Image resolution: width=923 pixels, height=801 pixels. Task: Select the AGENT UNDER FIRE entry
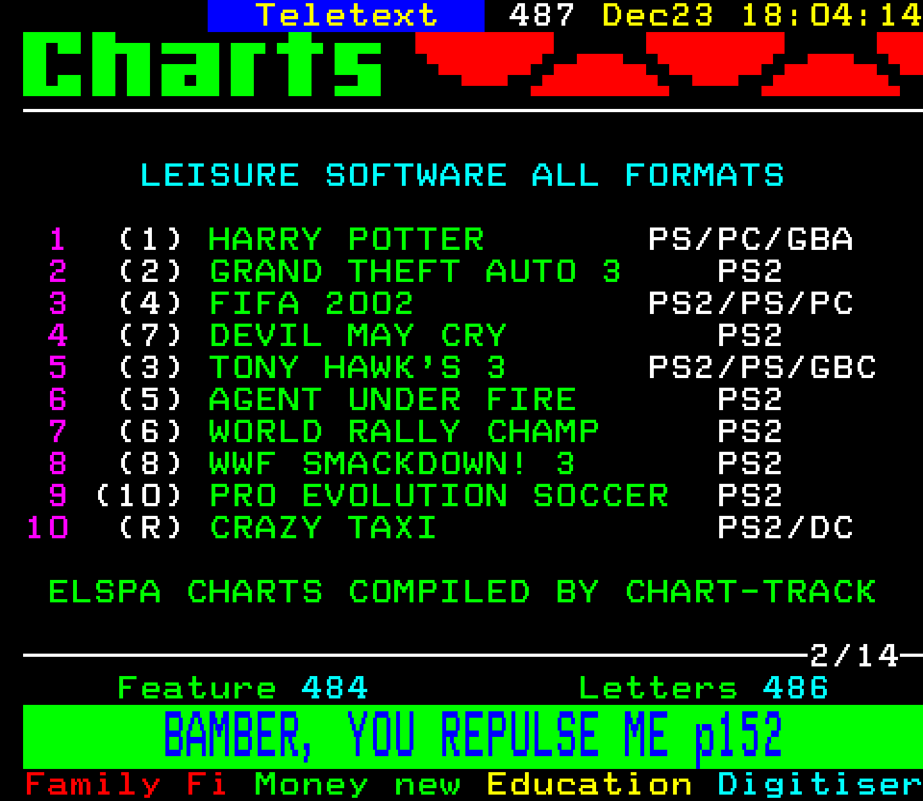pos(392,399)
